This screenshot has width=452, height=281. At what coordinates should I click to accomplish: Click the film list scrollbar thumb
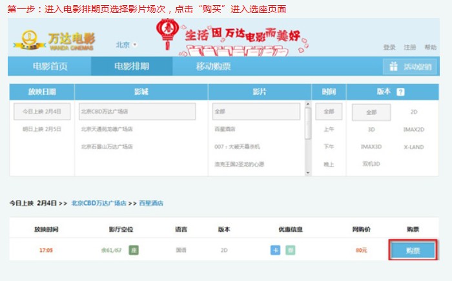[x=308, y=123]
